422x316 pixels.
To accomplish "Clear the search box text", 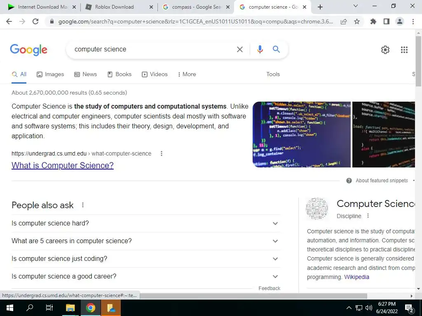I will [239, 49].
